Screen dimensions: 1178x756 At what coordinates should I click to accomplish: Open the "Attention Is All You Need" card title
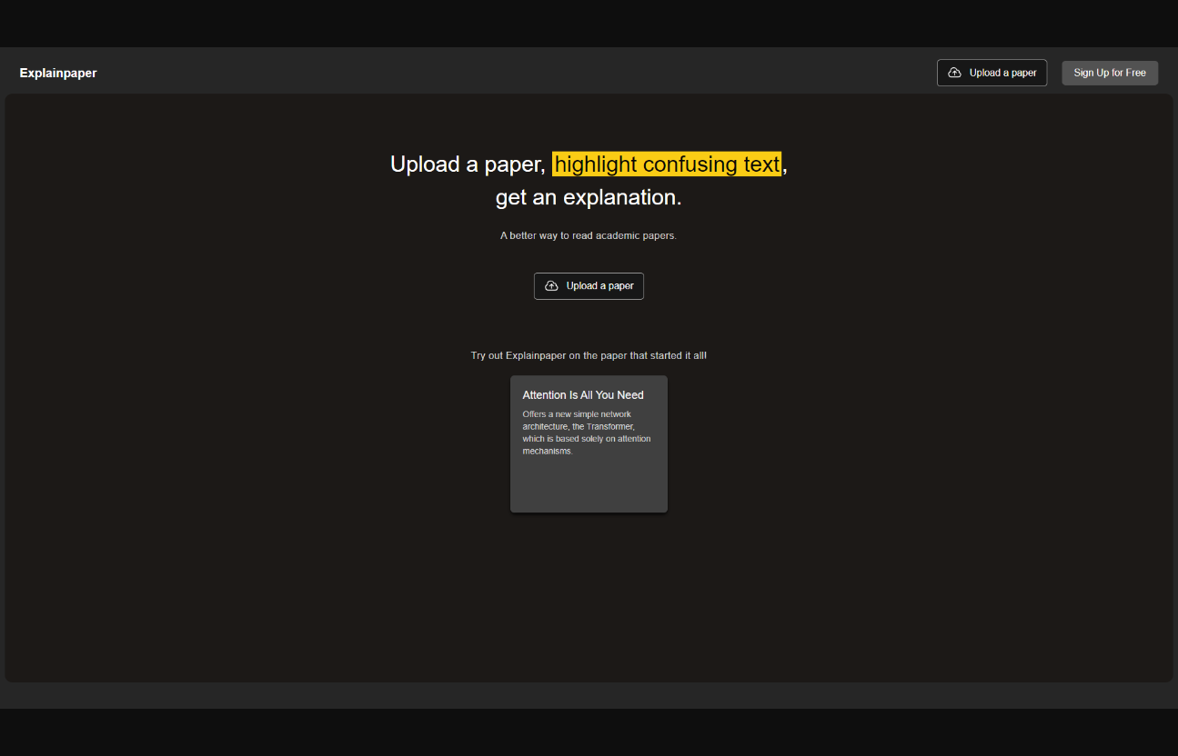(x=582, y=395)
